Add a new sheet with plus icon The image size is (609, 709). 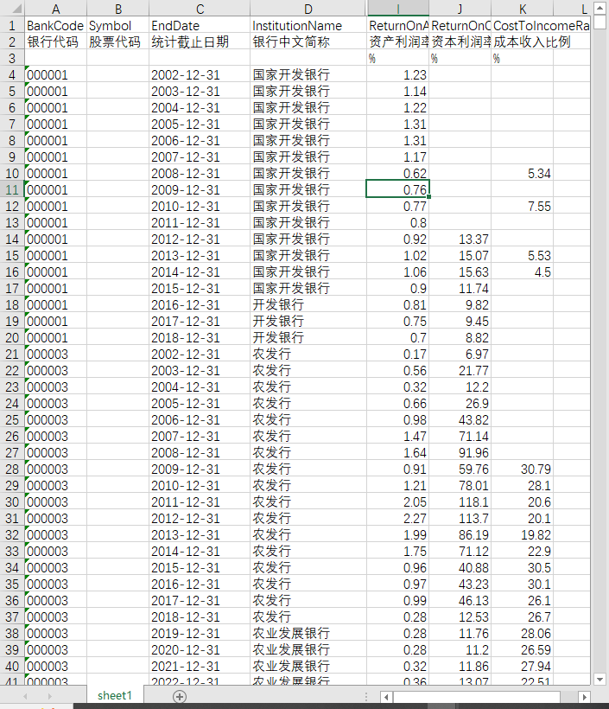180,696
